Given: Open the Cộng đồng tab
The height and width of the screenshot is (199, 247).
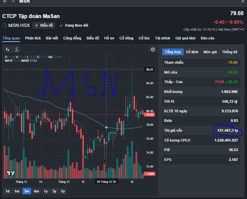Looking at the screenshot, I should (72, 38).
